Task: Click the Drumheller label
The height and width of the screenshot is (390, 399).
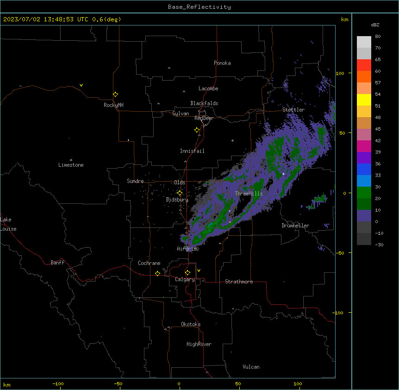Action: point(295,226)
